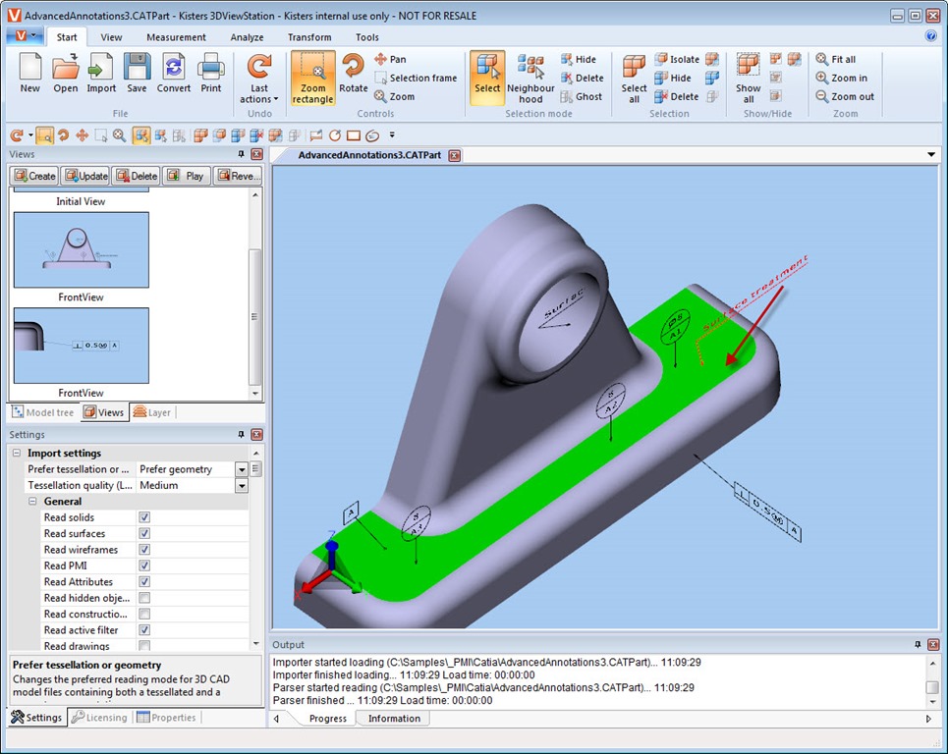
Task: Switch to the View ribbon tab
Action: click(111, 37)
